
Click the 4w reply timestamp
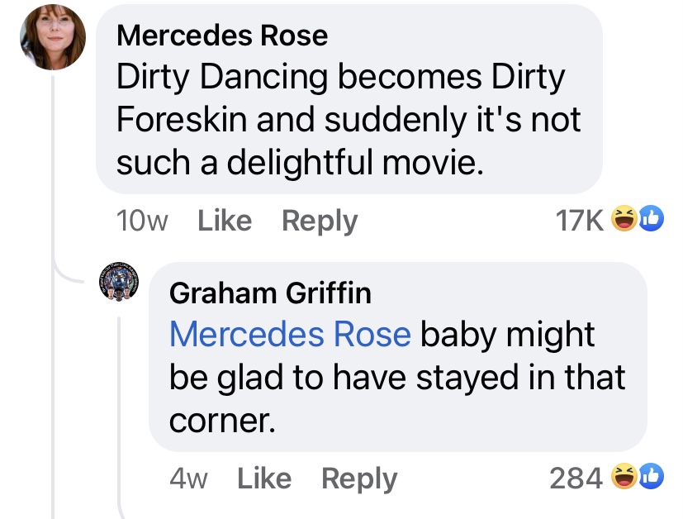point(188,479)
